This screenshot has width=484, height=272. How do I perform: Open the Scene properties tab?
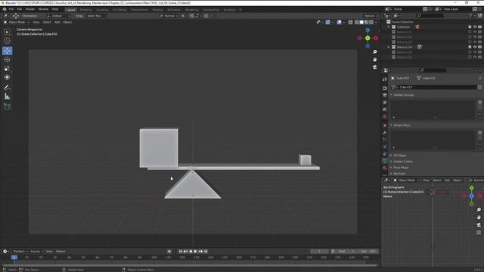(x=385, y=110)
